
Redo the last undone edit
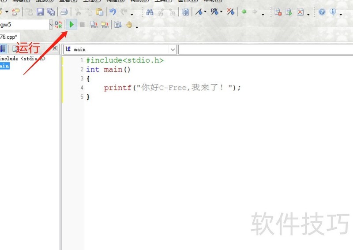pos(124,12)
